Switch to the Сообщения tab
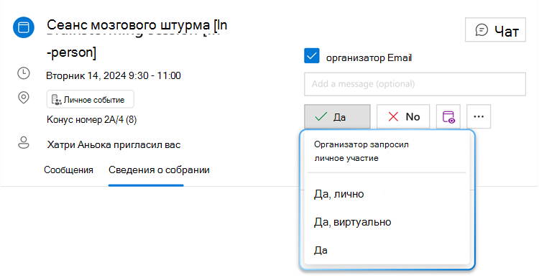Viewport: 539px width, 278px height. [x=68, y=170]
